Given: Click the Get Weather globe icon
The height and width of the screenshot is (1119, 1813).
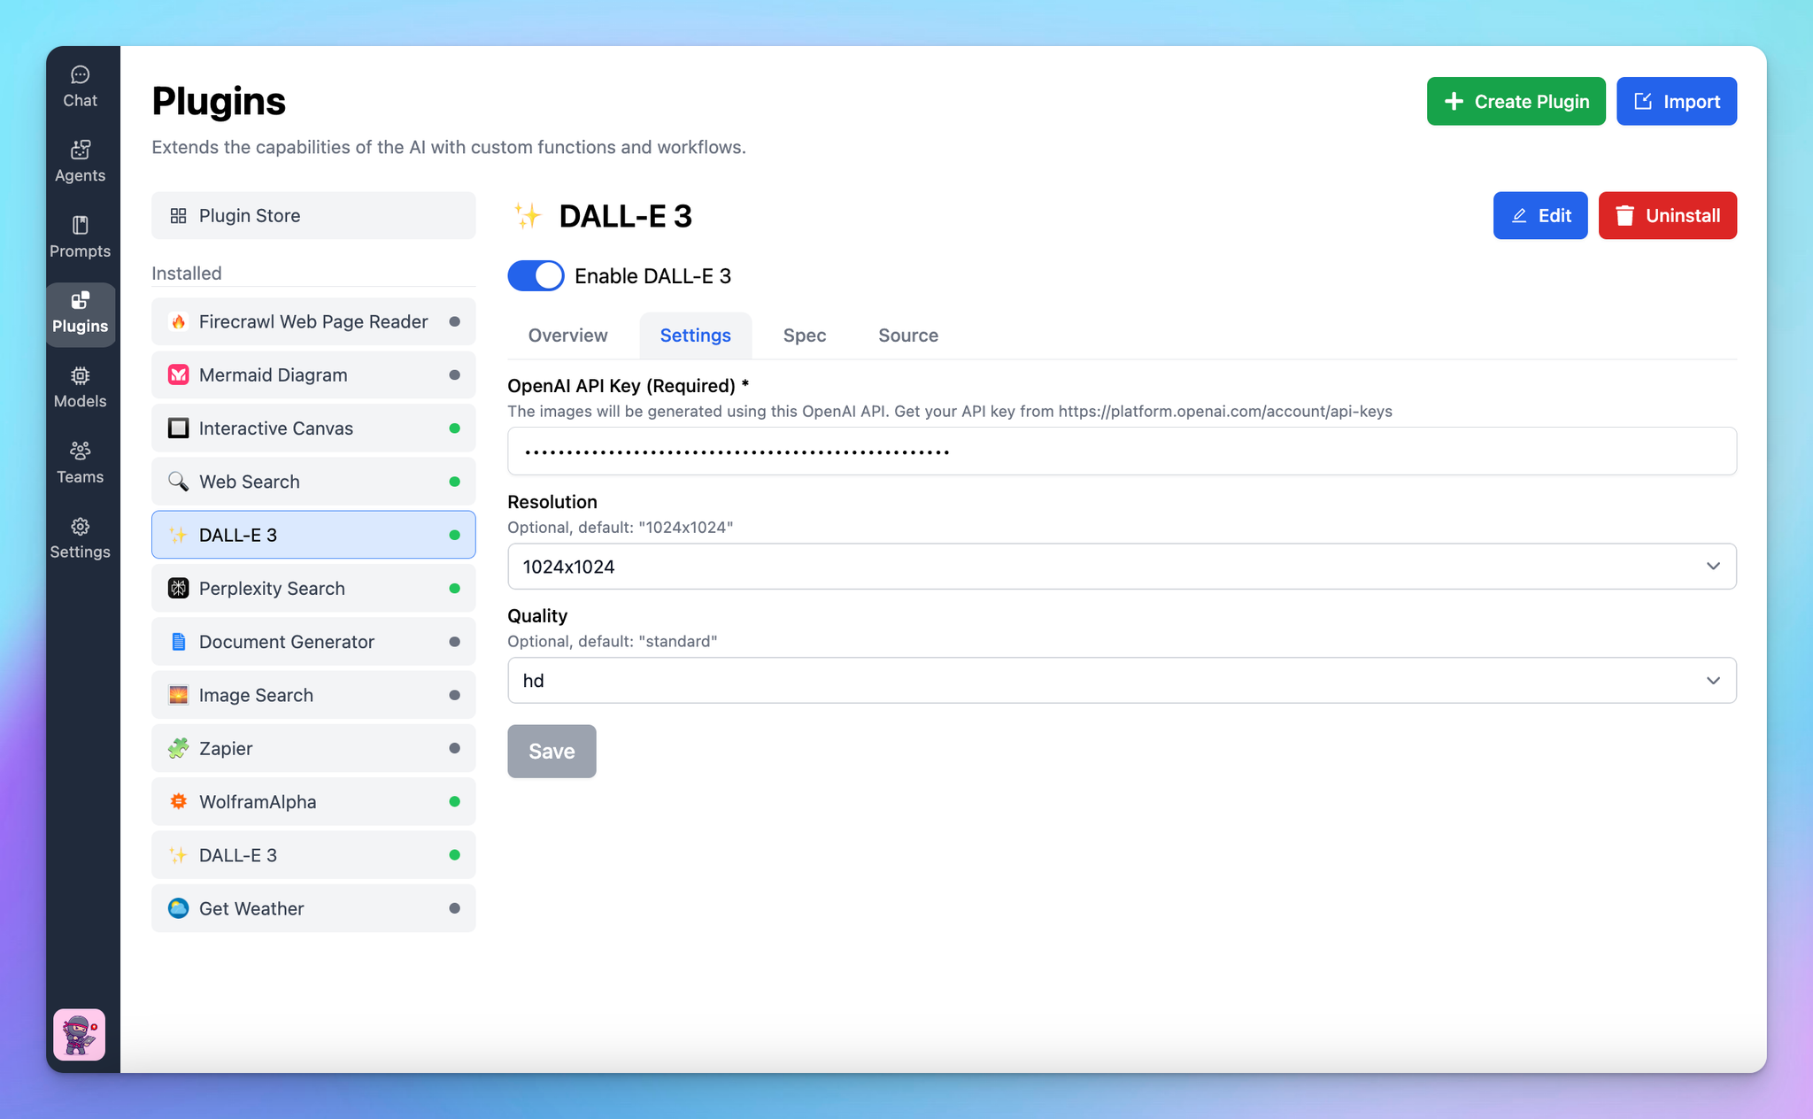Looking at the screenshot, I should pos(178,908).
